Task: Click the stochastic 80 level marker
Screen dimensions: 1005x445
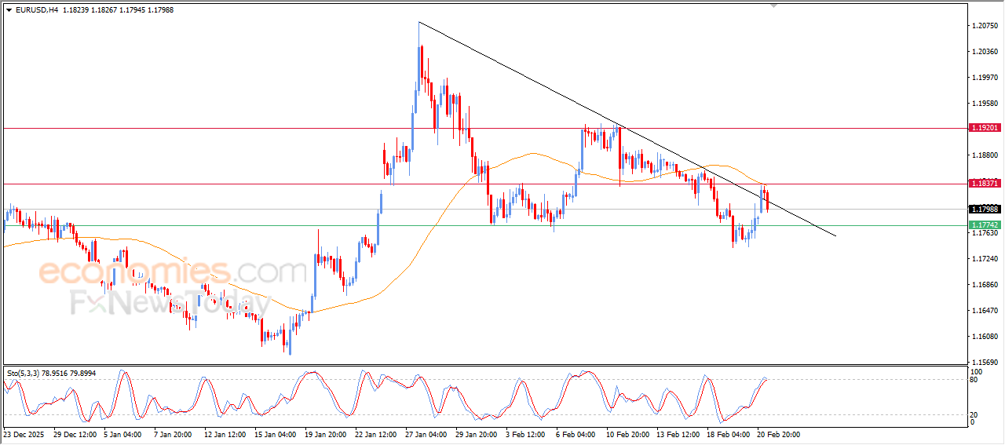Action: (976, 380)
